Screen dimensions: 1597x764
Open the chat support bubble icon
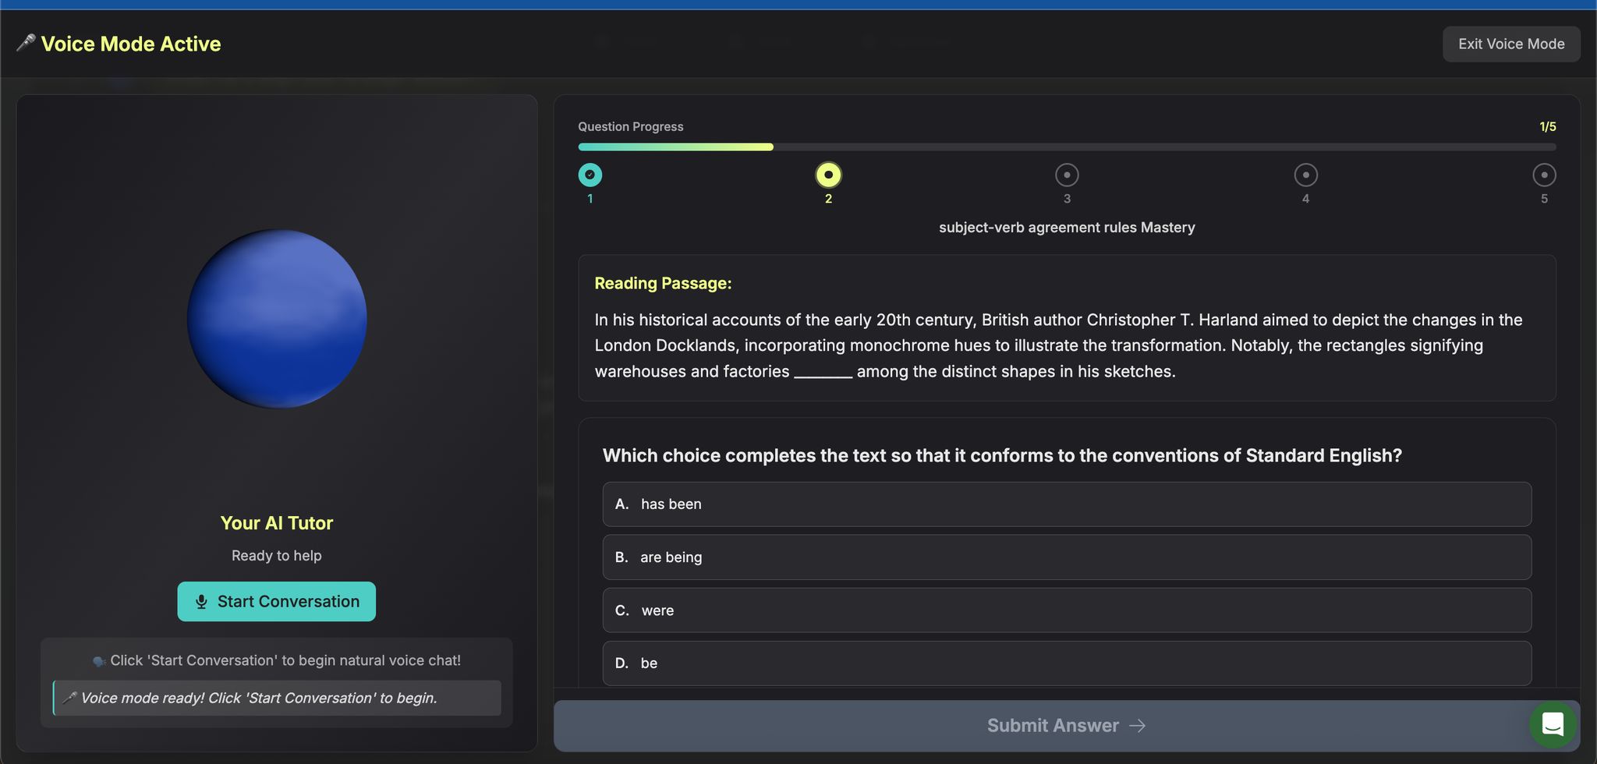[x=1552, y=724]
